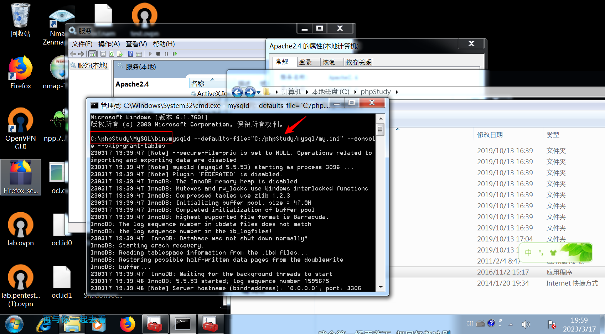This screenshot has height=334, width=605.
Task: Select the OpenVPN GUI desktop shortcut
Action: (20, 129)
